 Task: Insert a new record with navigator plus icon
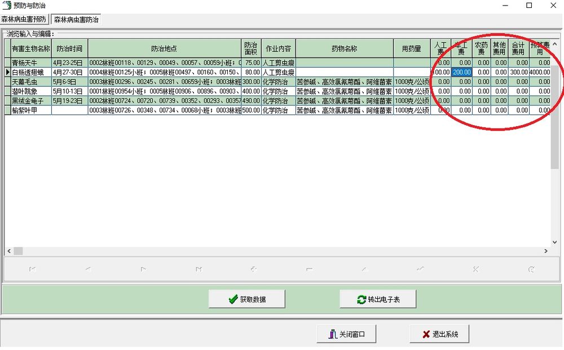254,269
